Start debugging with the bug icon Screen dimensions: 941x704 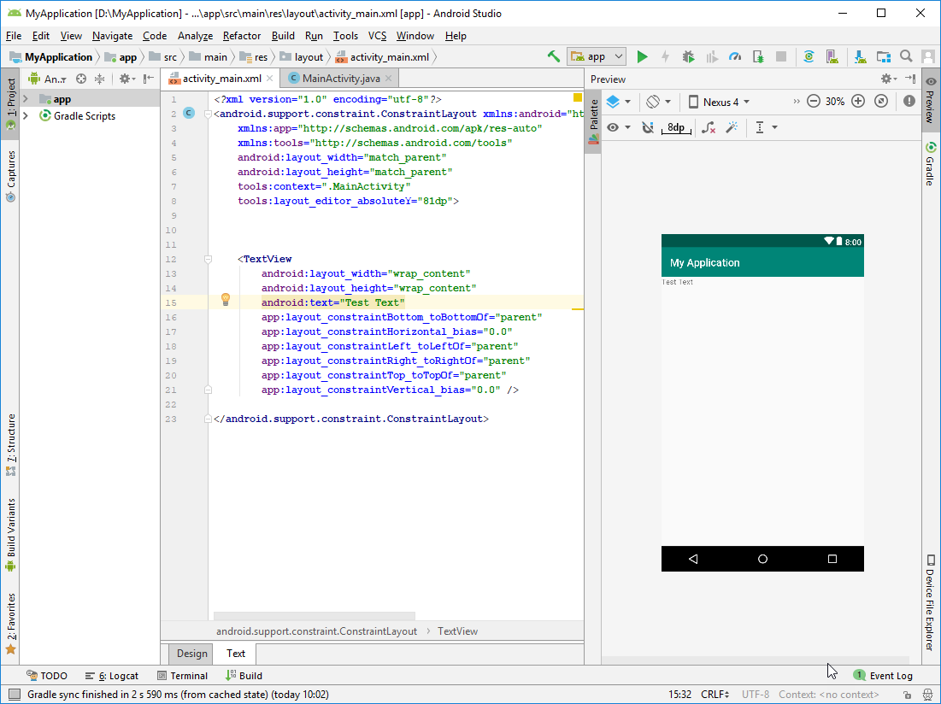688,56
